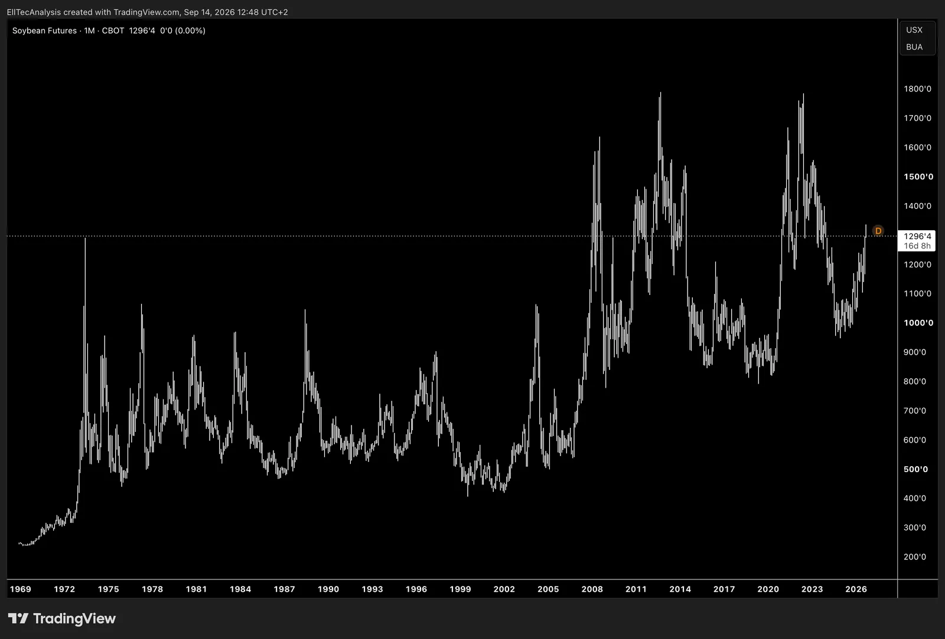Click the 0'0 (0.00%) change value in the legend
Image resolution: width=945 pixels, height=639 pixels.
point(183,31)
